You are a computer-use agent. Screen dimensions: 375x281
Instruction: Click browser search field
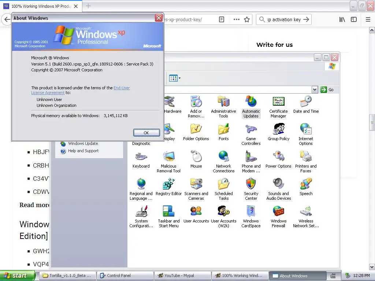pyautogui.click(x=284, y=19)
